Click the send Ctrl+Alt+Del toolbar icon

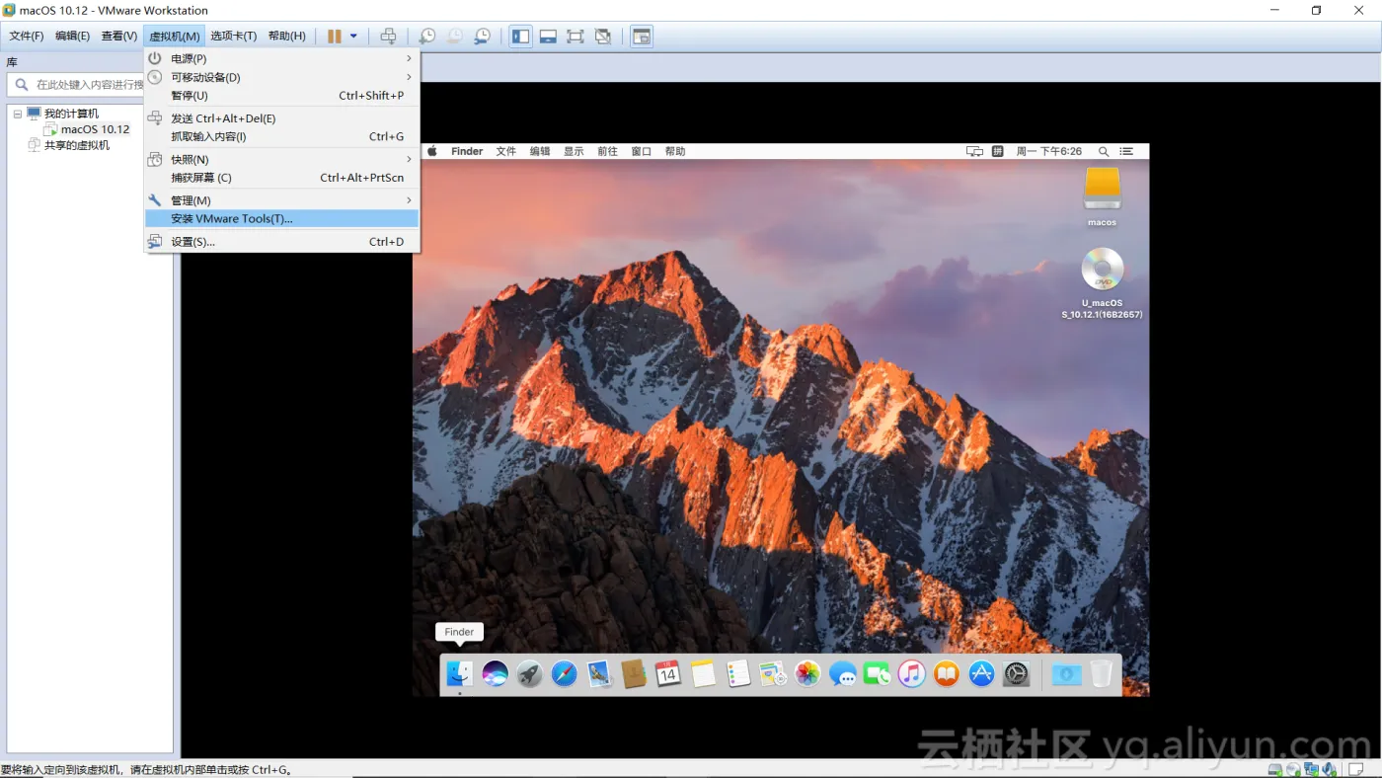click(389, 37)
